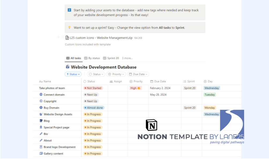Click Wednesday tag in Take photos row

pyautogui.click(x=212, y=88)
